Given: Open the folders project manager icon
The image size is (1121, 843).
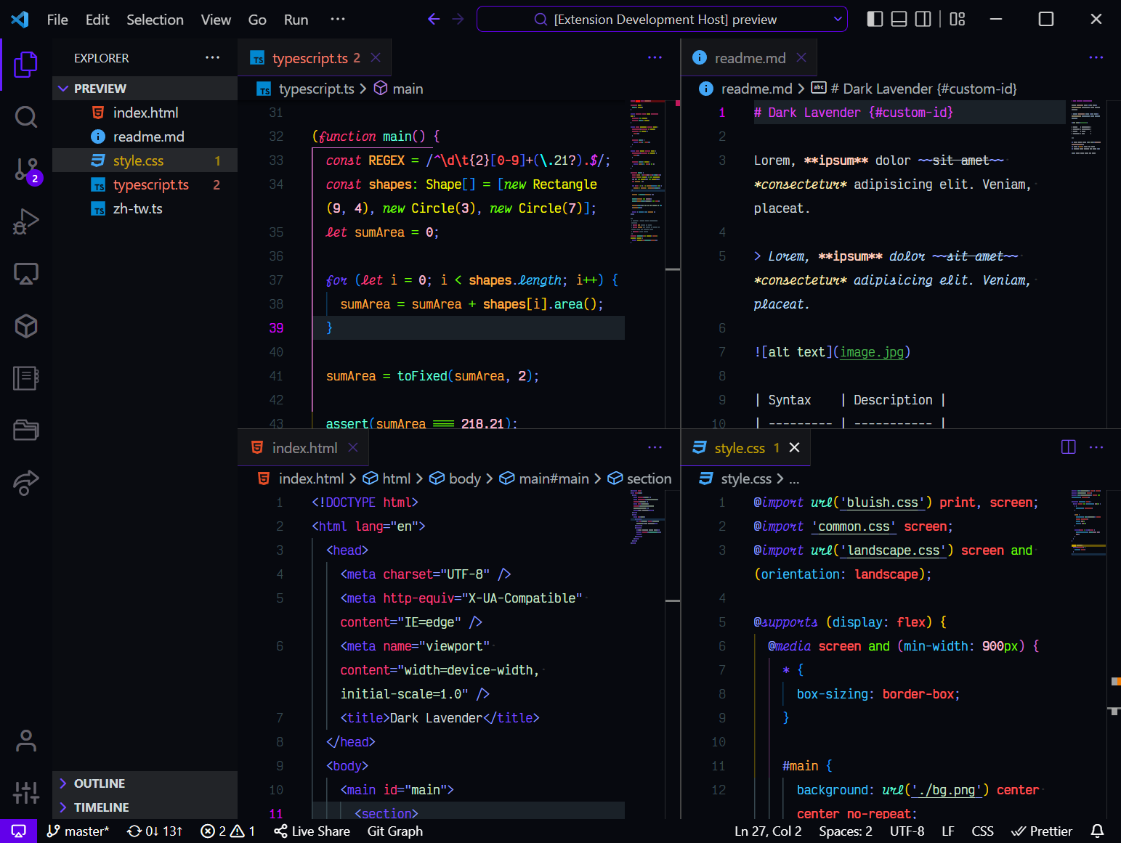Looking at the screenshot, I should tap(25, 431).
